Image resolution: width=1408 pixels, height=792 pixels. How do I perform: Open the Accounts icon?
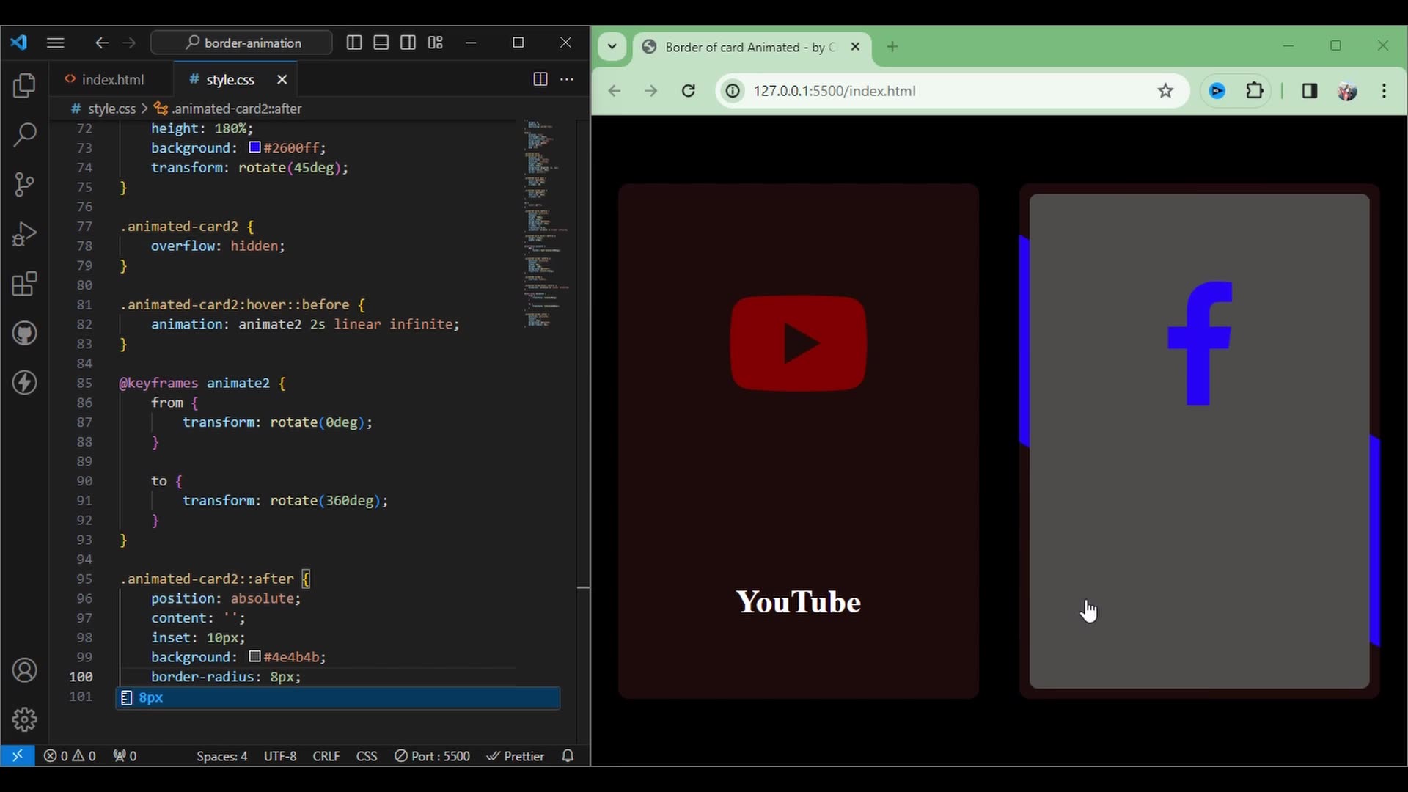[24, 670]
